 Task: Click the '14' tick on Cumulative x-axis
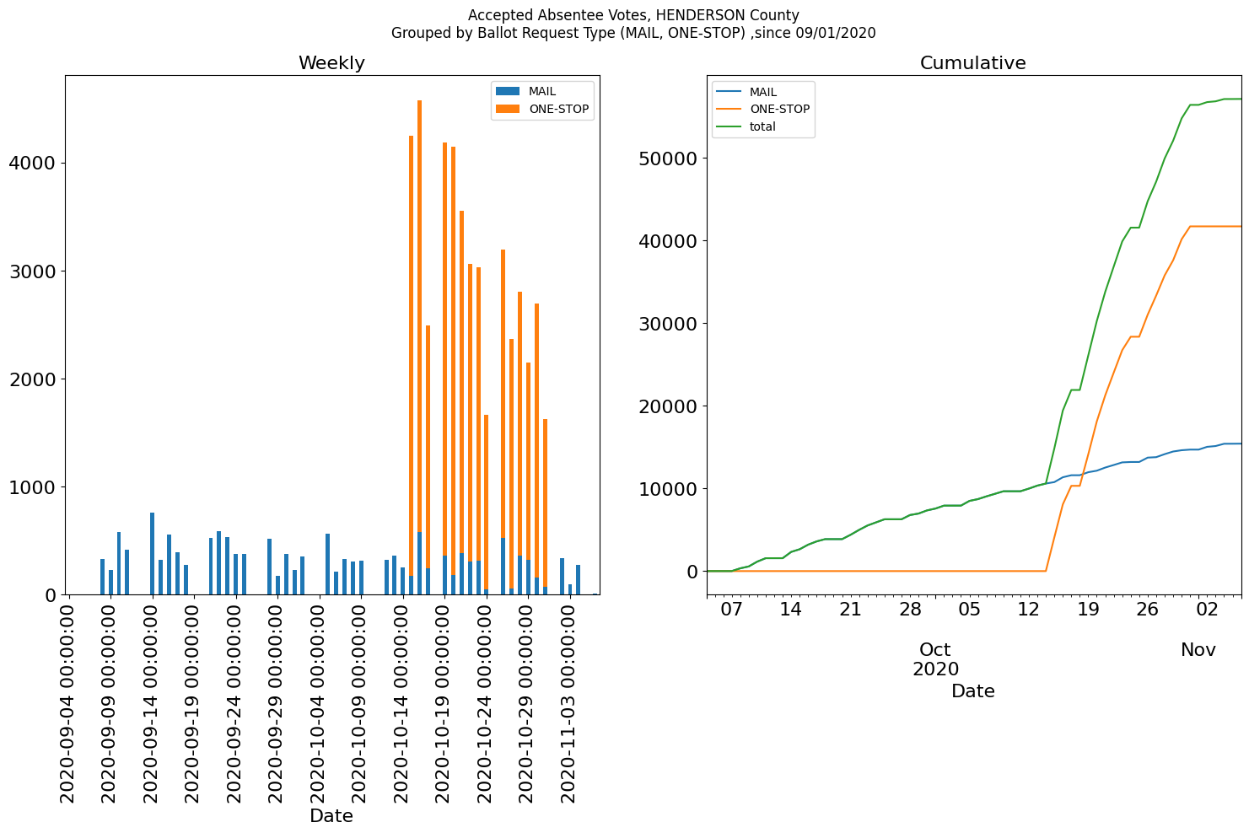(791, 610)
